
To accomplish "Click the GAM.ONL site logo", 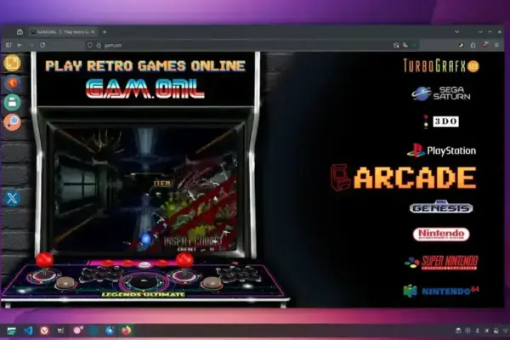I will point(145,89).
